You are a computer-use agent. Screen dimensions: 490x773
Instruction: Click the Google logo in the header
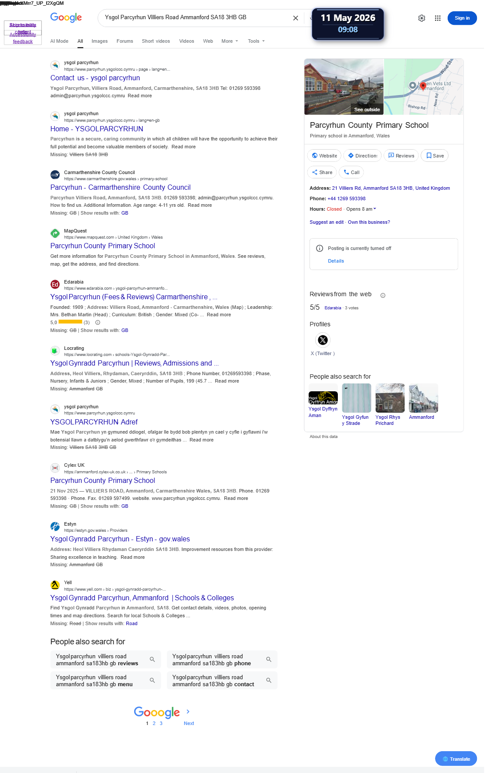pos(66,17)
